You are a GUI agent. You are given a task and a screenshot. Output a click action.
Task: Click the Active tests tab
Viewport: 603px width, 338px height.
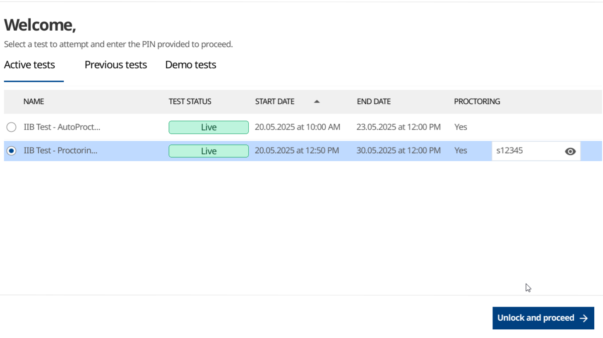(29, 65)
